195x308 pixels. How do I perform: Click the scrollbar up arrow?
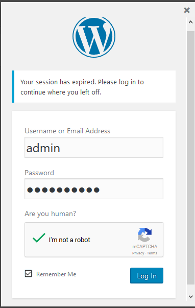190,22
